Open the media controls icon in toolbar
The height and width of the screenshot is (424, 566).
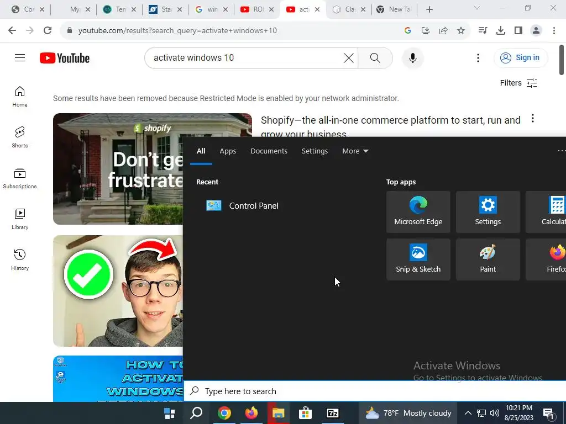[483, 31]
